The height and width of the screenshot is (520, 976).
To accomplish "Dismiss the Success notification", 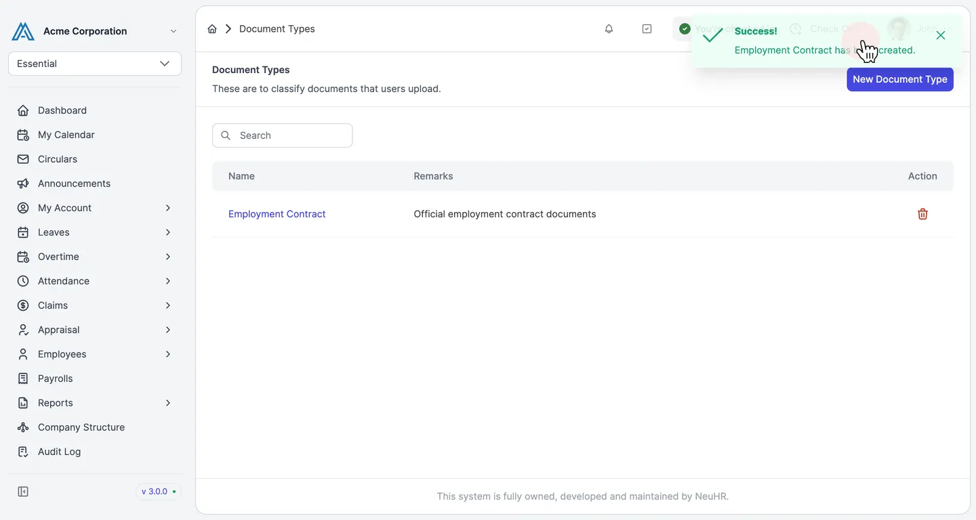I will 940,35.
